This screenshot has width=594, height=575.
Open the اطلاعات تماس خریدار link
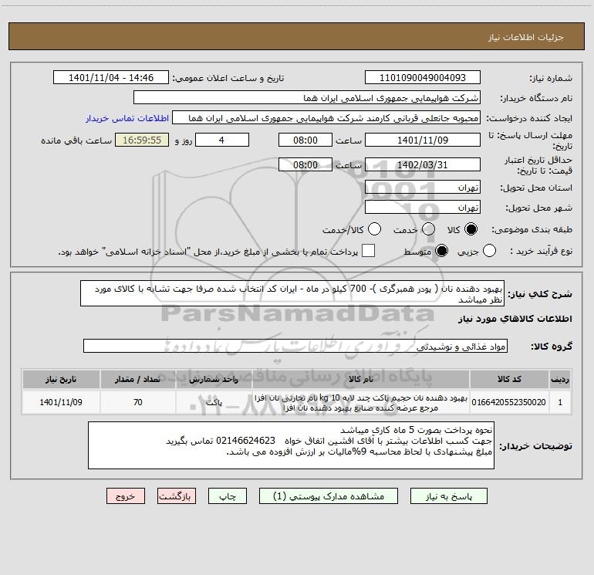tap(127, 118)
